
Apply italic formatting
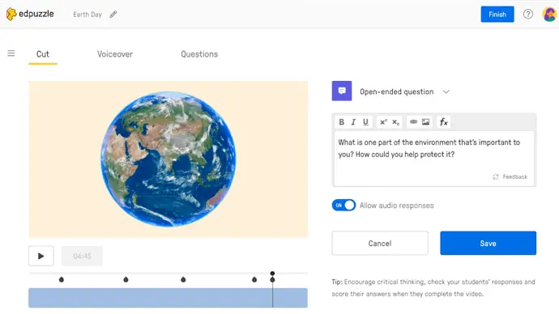coord(353,122)
